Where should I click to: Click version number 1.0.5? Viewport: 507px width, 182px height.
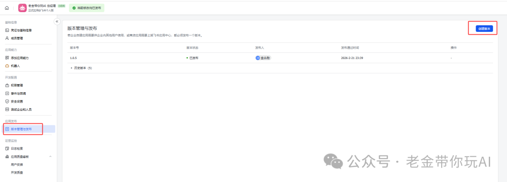[x=73, y=58]
